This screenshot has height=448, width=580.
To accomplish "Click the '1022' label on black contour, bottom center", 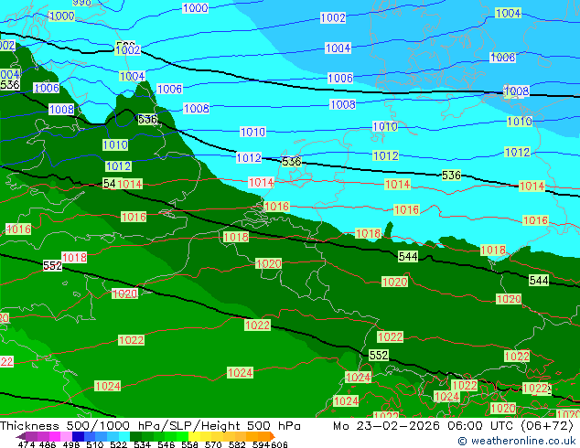I will pos(257,325).
